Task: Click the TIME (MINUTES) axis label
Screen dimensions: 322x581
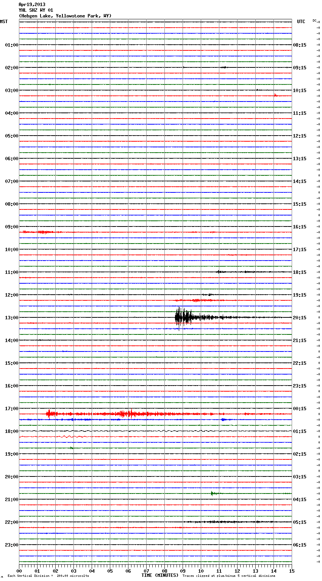Action: 159,575
